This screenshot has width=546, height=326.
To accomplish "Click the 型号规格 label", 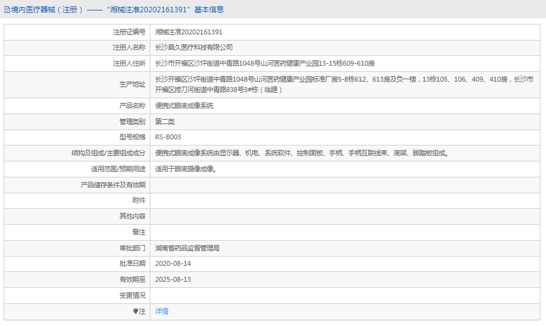I will click(x=133, y=138).
